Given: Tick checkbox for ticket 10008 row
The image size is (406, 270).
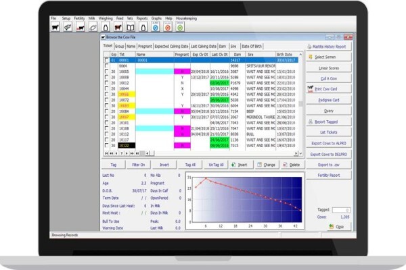Looking at the screenshot, I should click(106, 77).
